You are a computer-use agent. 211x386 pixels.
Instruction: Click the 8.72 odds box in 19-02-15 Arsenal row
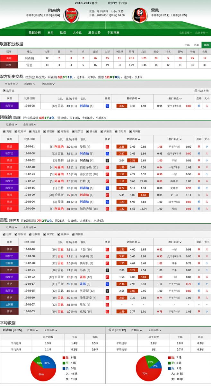(122, 188)
